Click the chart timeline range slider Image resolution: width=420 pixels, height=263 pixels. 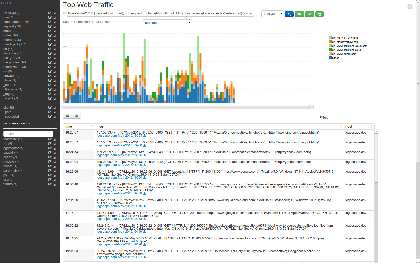pos(187,107)
